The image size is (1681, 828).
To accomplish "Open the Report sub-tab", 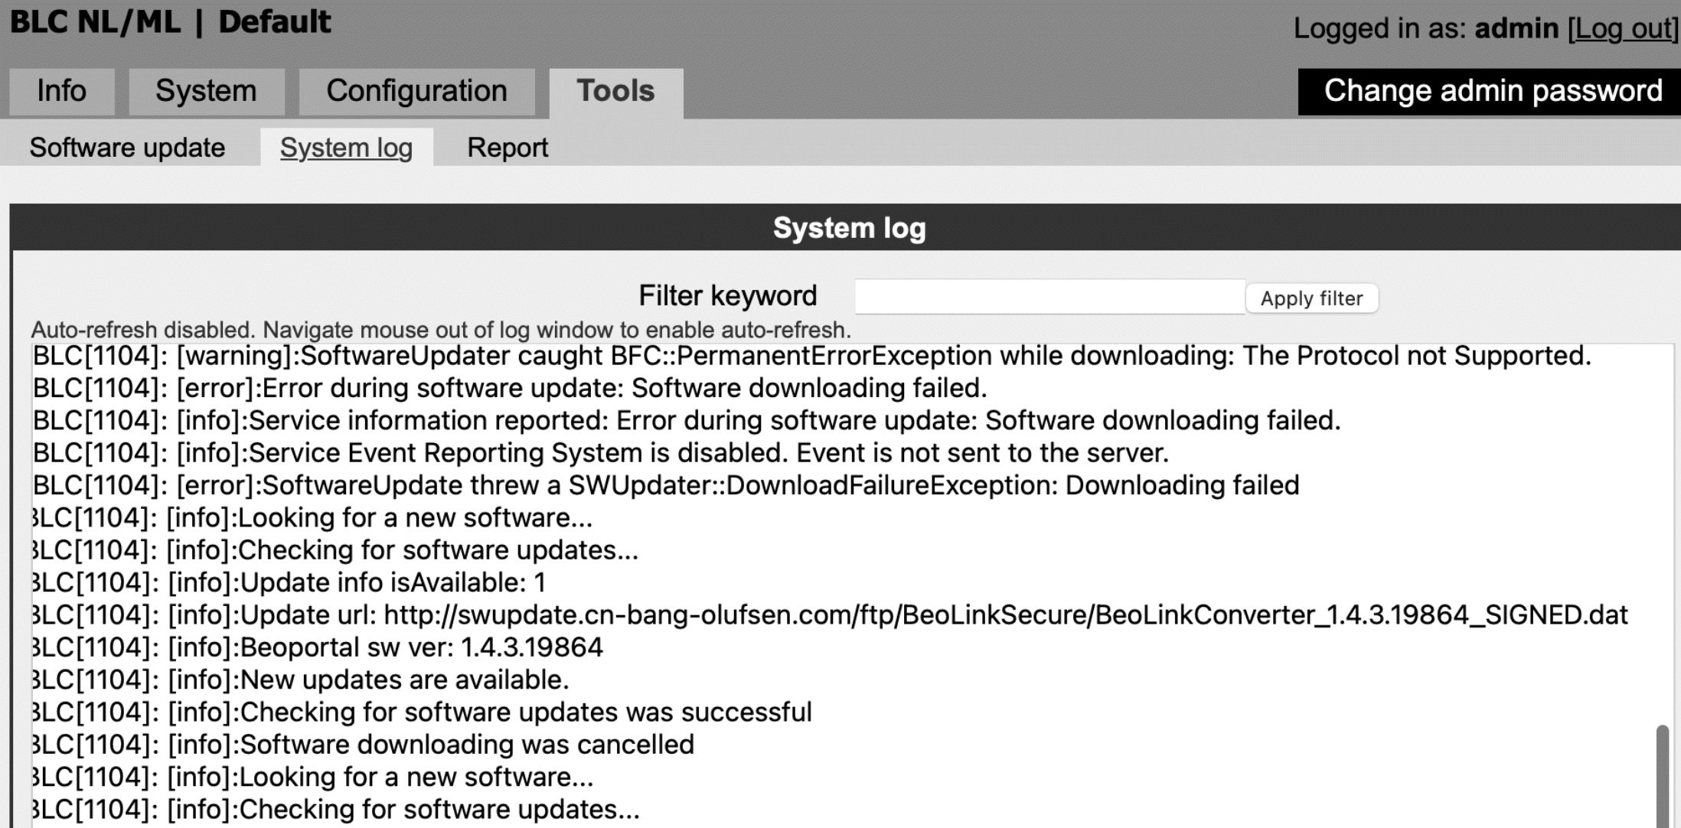I will coord(508,148).
